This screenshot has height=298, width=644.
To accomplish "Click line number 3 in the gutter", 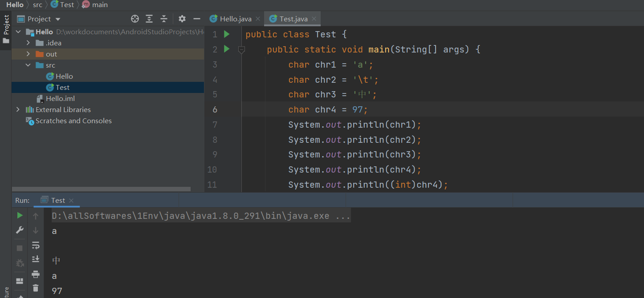I will click(215, 64).
